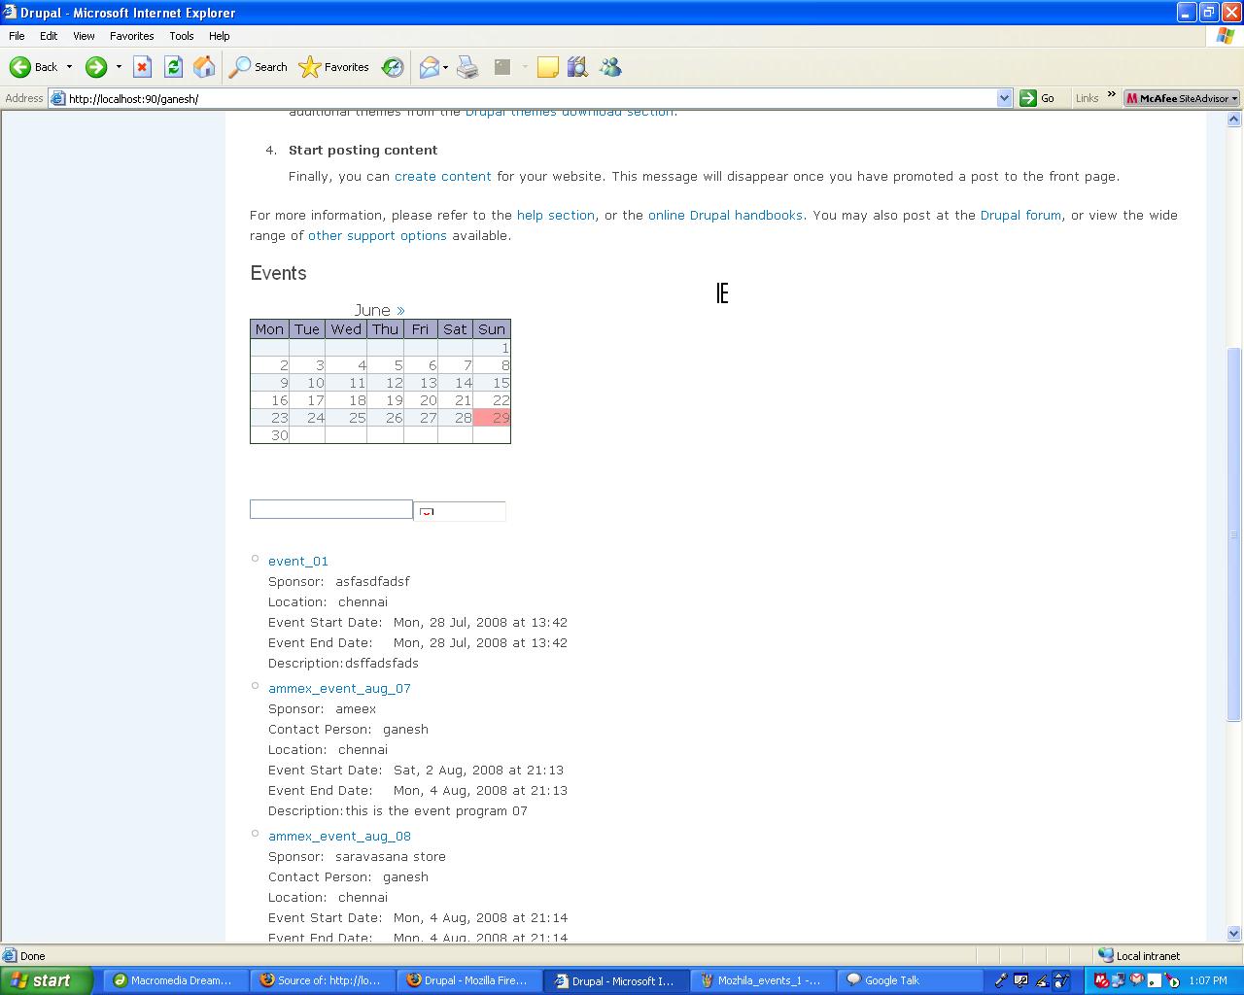Open the Back button history dropdown
The width and height of the screenshot is (1244, 995).
tap(69, 67)
